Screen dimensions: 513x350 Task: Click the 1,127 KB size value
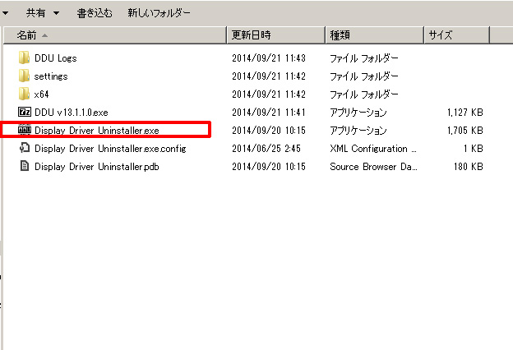click(465, 113)
